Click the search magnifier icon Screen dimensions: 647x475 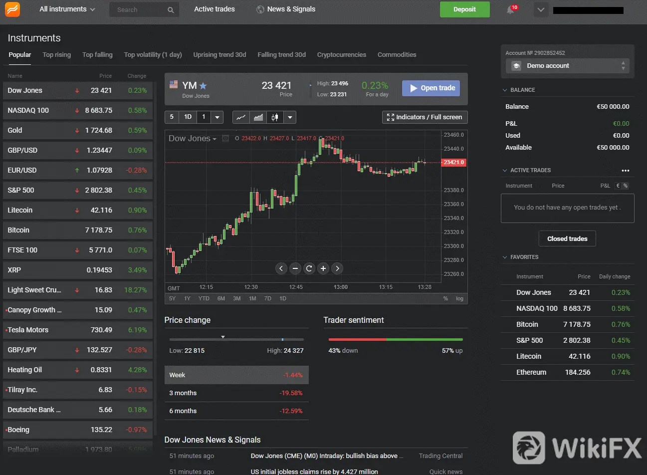pos(171,9)
